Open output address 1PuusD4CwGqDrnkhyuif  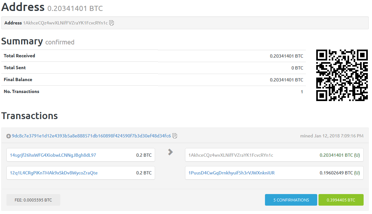pos(231,173)
